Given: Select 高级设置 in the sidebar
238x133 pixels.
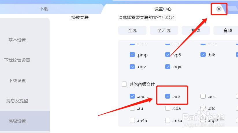Looking at the screenshot, I should click(17, 121).
